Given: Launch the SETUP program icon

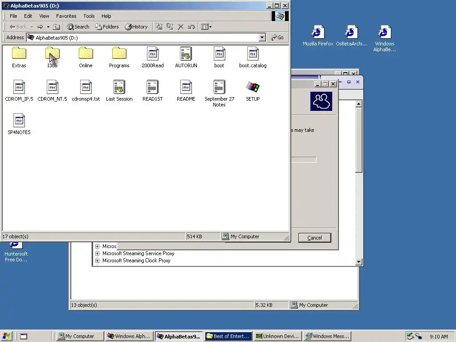Looking at the screenshot, I should point(253,87).
